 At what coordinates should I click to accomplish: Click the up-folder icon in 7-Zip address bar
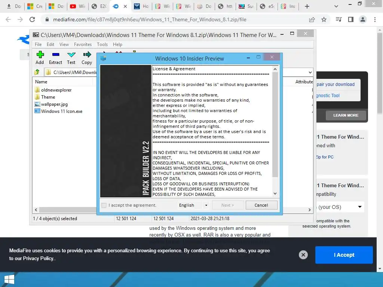pyautogui.click(x=37, y=72)
